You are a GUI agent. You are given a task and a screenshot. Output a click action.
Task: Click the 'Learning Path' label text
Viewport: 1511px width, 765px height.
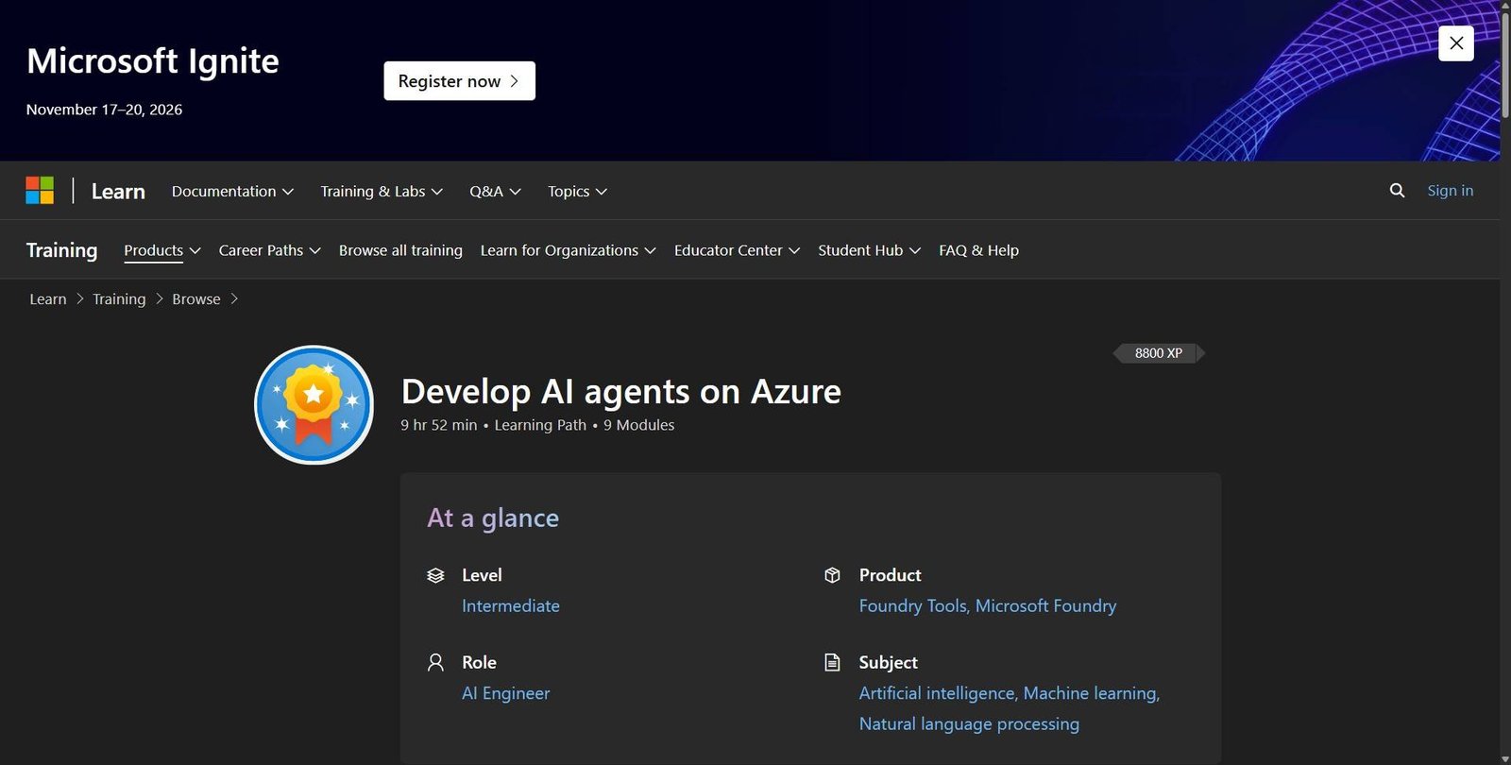[540, 425]
